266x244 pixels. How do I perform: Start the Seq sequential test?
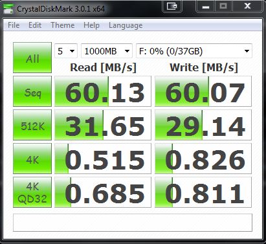32,91
